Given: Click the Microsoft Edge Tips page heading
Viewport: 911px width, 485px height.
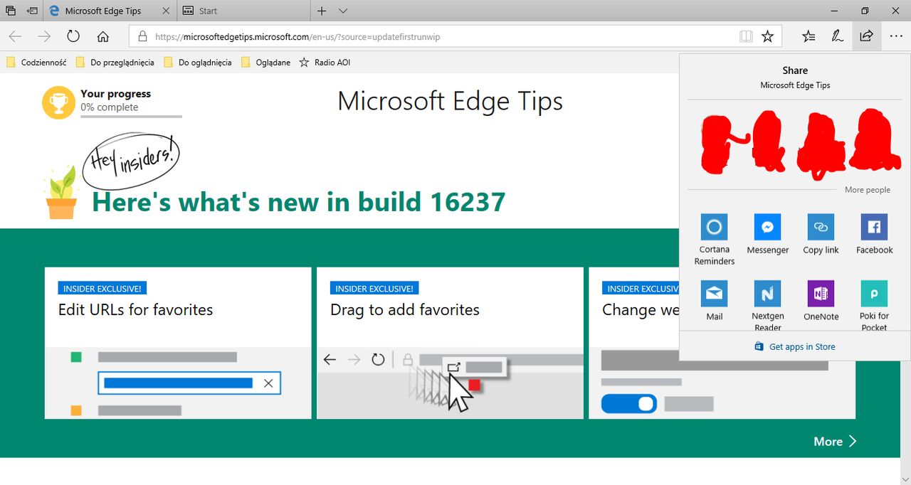Looking at the screenshot, I should 450,101.
